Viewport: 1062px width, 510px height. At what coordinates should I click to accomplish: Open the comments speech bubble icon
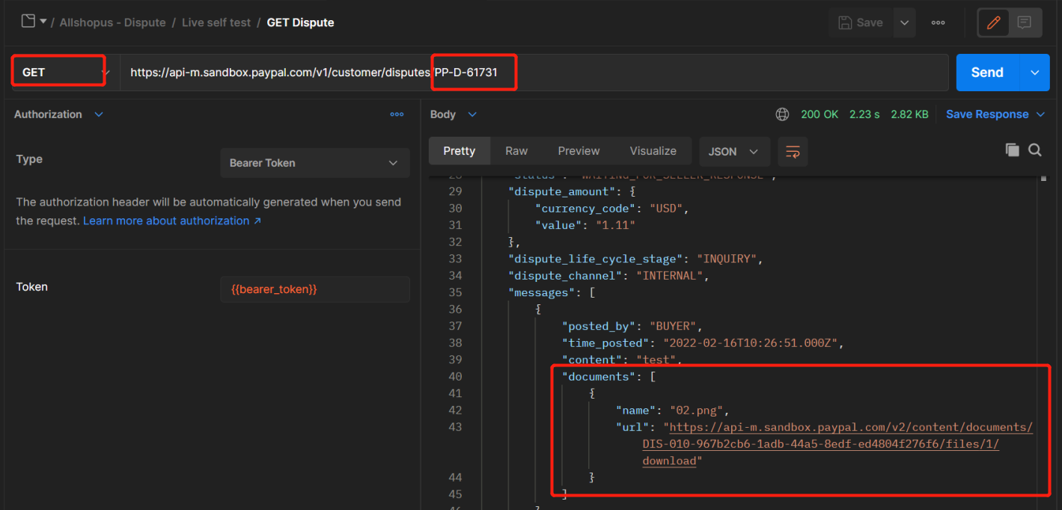(x=1024, y=22)
